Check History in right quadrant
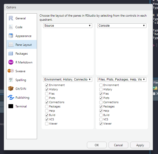 [x=101, y=89]
